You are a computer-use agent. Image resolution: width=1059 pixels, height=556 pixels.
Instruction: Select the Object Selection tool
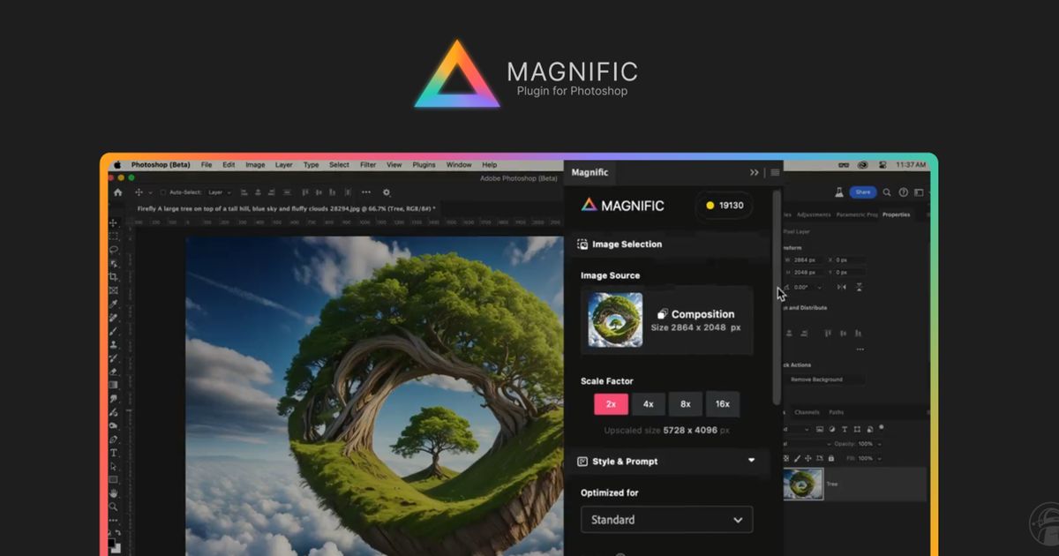pos(114,263)
